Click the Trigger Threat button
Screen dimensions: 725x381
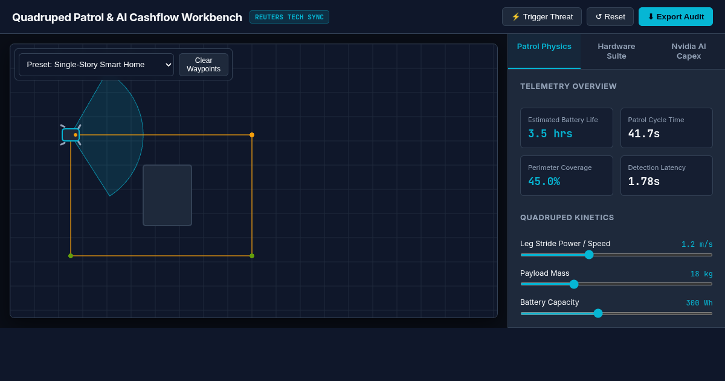click(542, 17)
